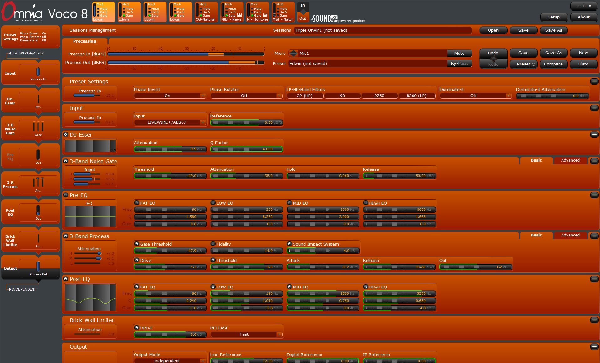
Task: Open the Pre EQ sidebar module
Action: (x=30, y=157)
